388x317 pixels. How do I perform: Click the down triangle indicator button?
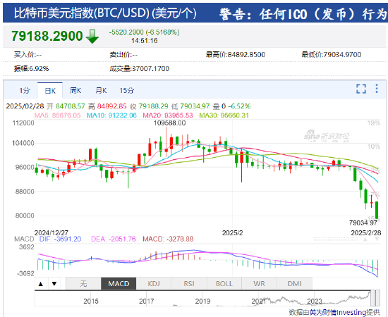click(54, 284)
